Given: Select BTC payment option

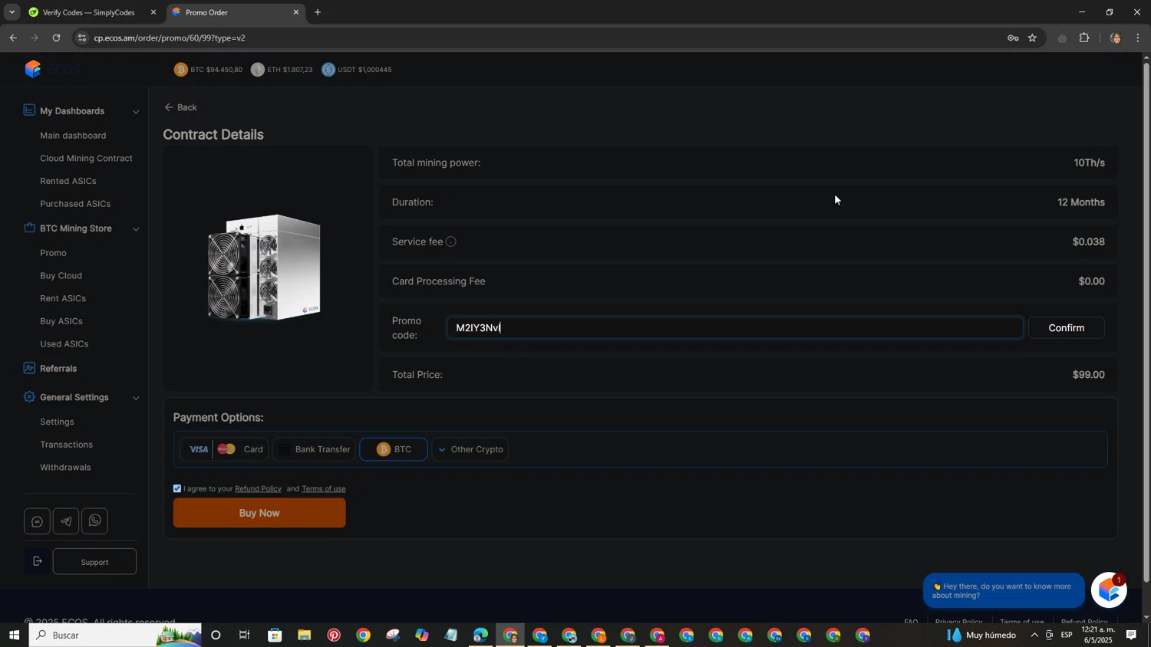Looking at the screenshot, I should click(394, 449).
